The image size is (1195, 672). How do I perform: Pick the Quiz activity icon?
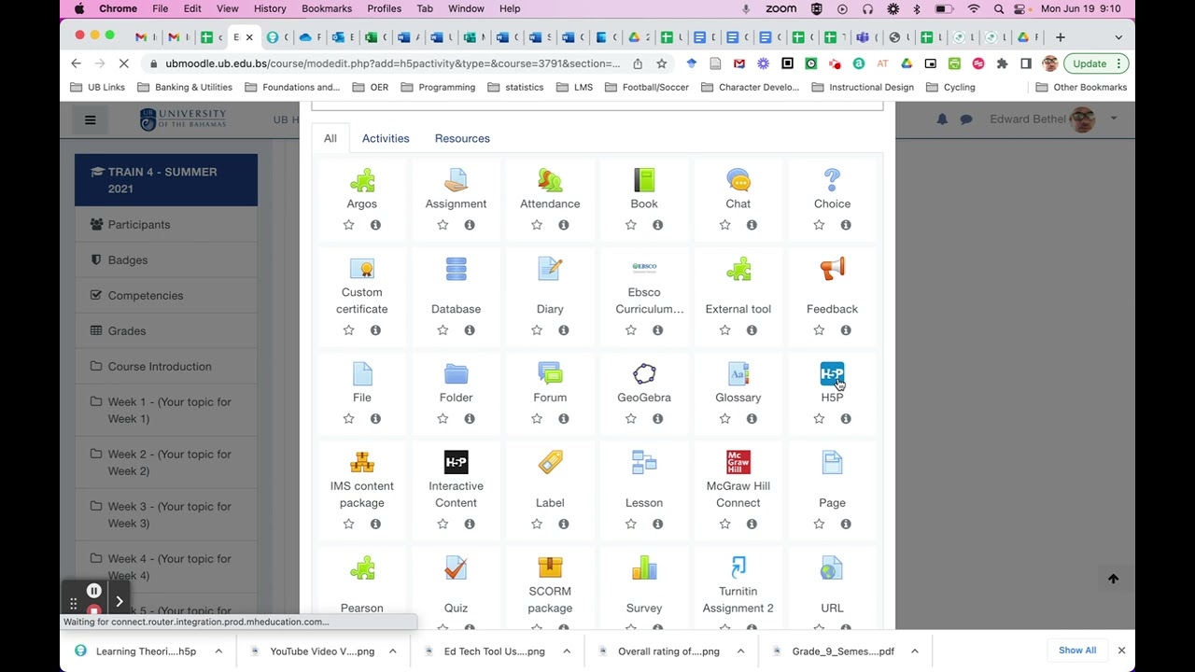[456, 568]
